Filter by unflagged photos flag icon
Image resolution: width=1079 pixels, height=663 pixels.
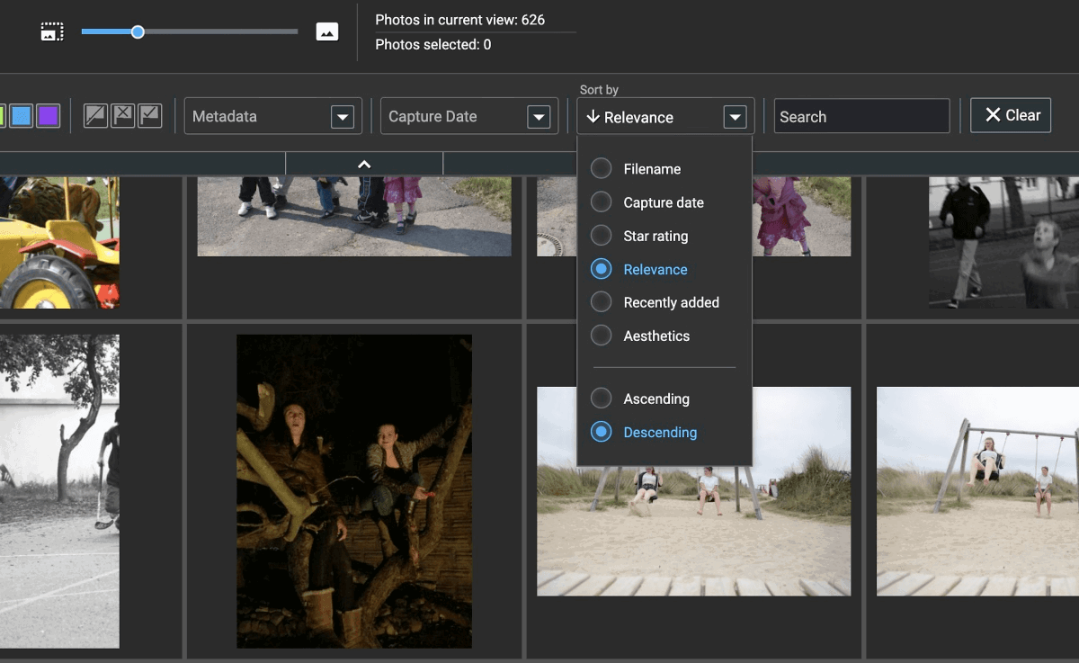click(x=95, y=116)
